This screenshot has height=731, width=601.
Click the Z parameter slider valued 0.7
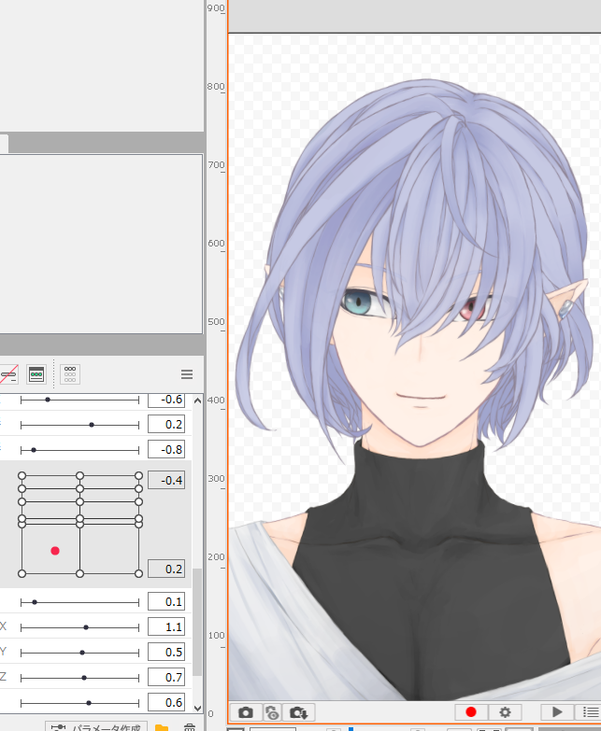pos(79,678)
